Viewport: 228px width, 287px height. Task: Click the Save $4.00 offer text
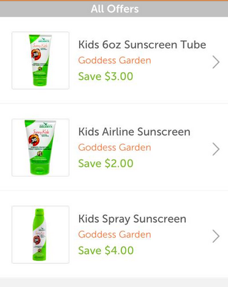point(106,250)
